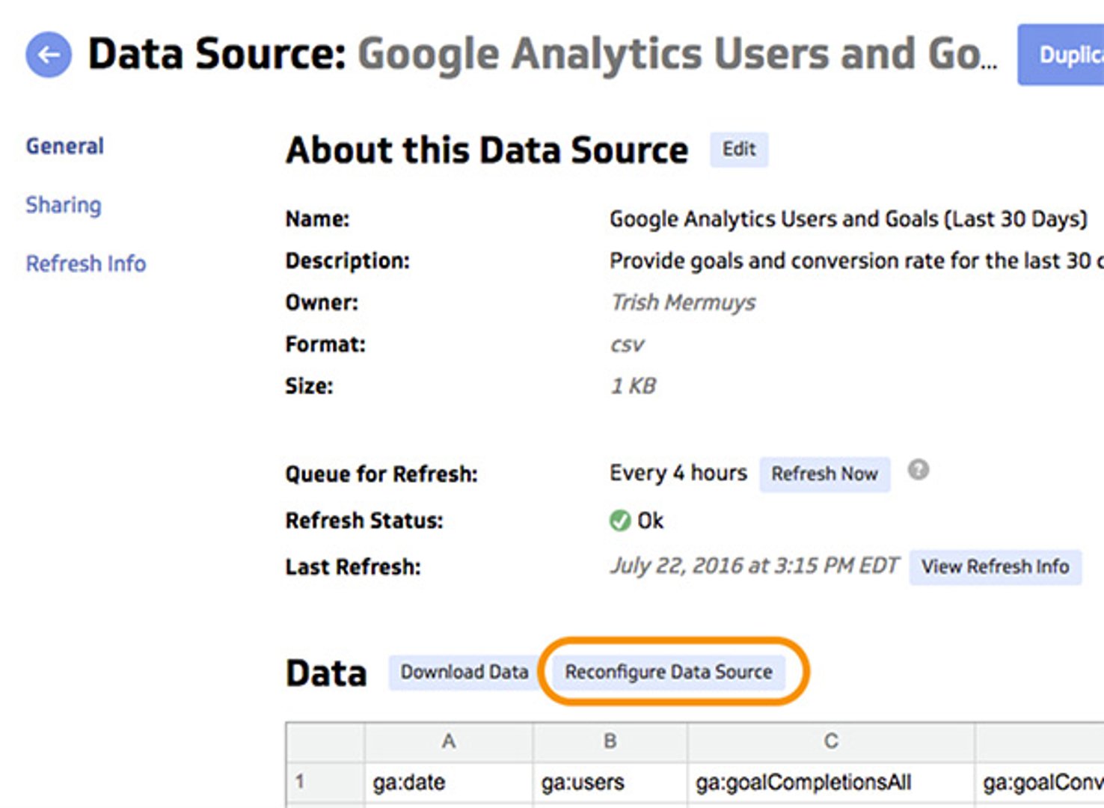Image resolution: width=1104 pixels, height=808 pixels.
Task: Open Reconfigure Data Source
Action: pyautogui.click(x=668, y=672)
